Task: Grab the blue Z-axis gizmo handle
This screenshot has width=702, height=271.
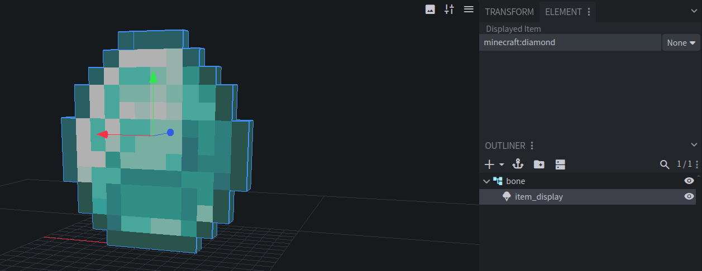Action: point(170,133)
